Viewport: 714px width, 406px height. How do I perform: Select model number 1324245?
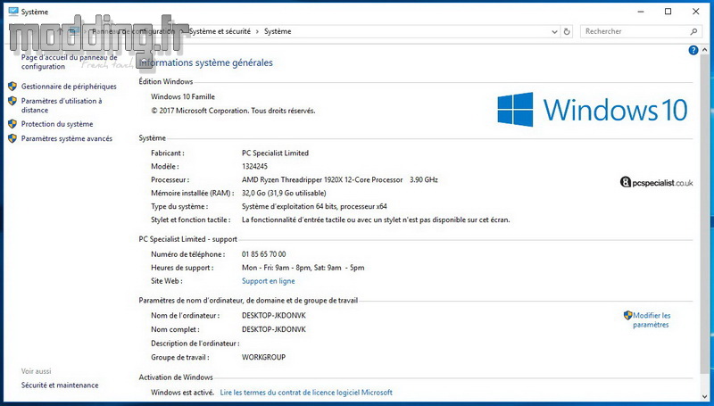254,167
